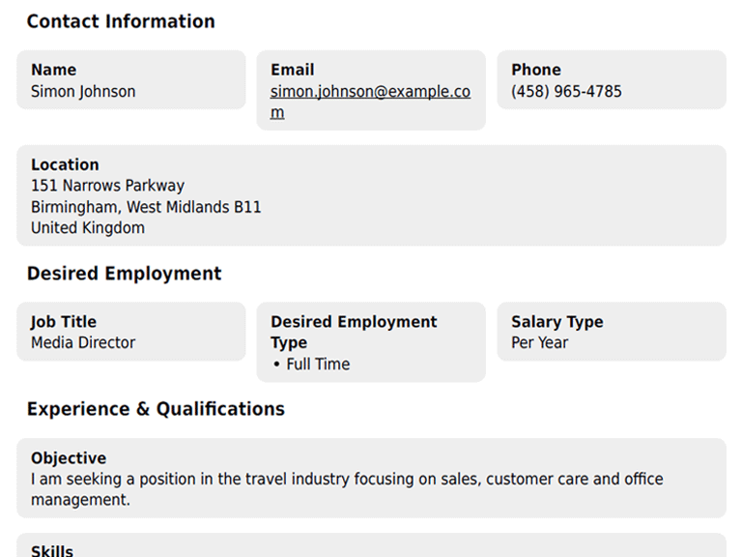Click the Objective field label

[69, 458]
